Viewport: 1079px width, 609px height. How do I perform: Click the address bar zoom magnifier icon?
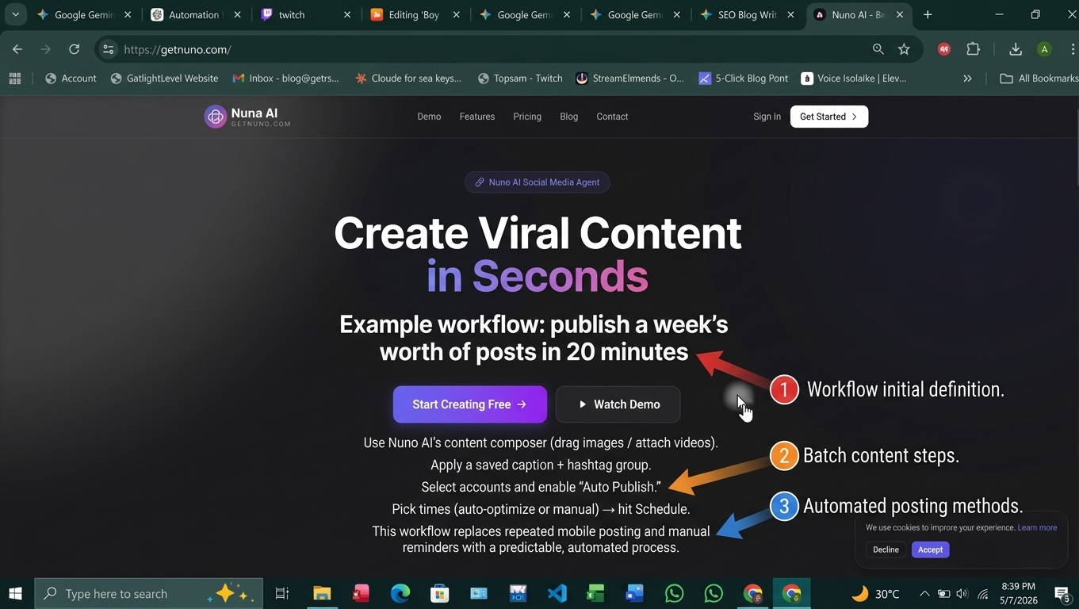click(x=878, y=49)
